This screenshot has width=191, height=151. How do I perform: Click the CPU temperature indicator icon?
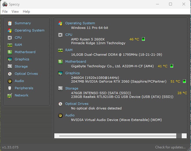[143, 39]
